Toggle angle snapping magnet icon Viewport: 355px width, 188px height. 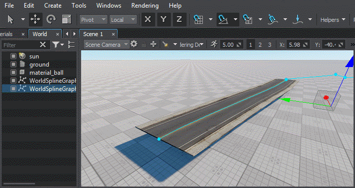[223, 19]
